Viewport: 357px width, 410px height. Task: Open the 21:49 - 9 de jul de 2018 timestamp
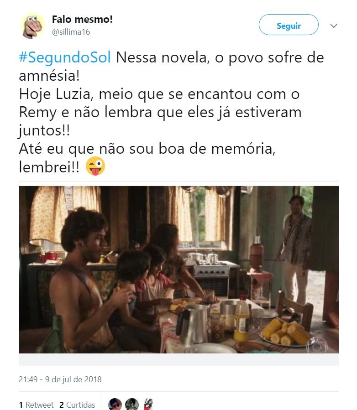pyautogui.click(x=60, y=379)
